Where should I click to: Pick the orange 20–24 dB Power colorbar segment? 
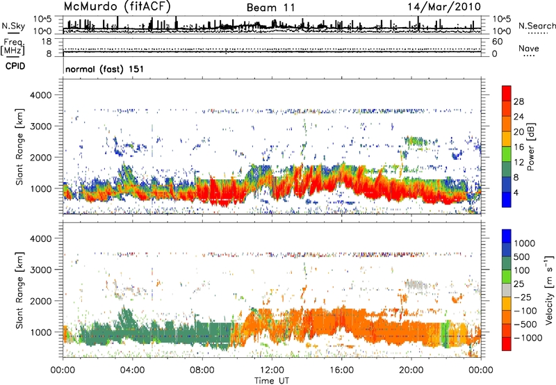pyautogui.click(x=507, y=124)
